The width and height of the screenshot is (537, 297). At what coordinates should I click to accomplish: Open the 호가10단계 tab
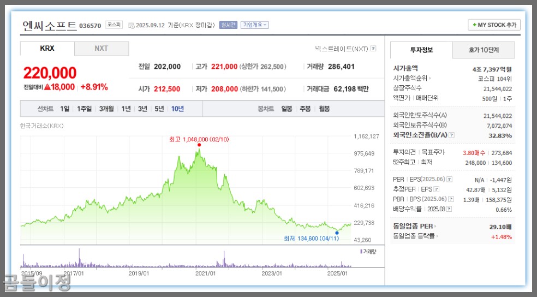point(484,50)
